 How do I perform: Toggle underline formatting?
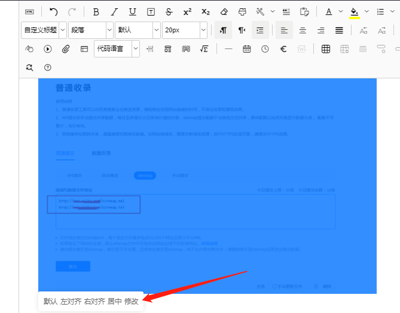133,11
